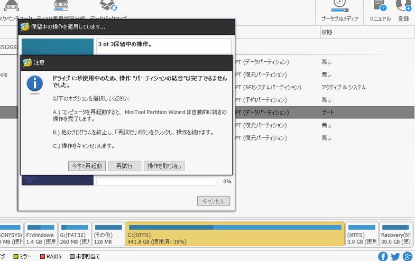Click the RAID5 red legend swatch
The image size is (415, 261).
click(42, 257)
